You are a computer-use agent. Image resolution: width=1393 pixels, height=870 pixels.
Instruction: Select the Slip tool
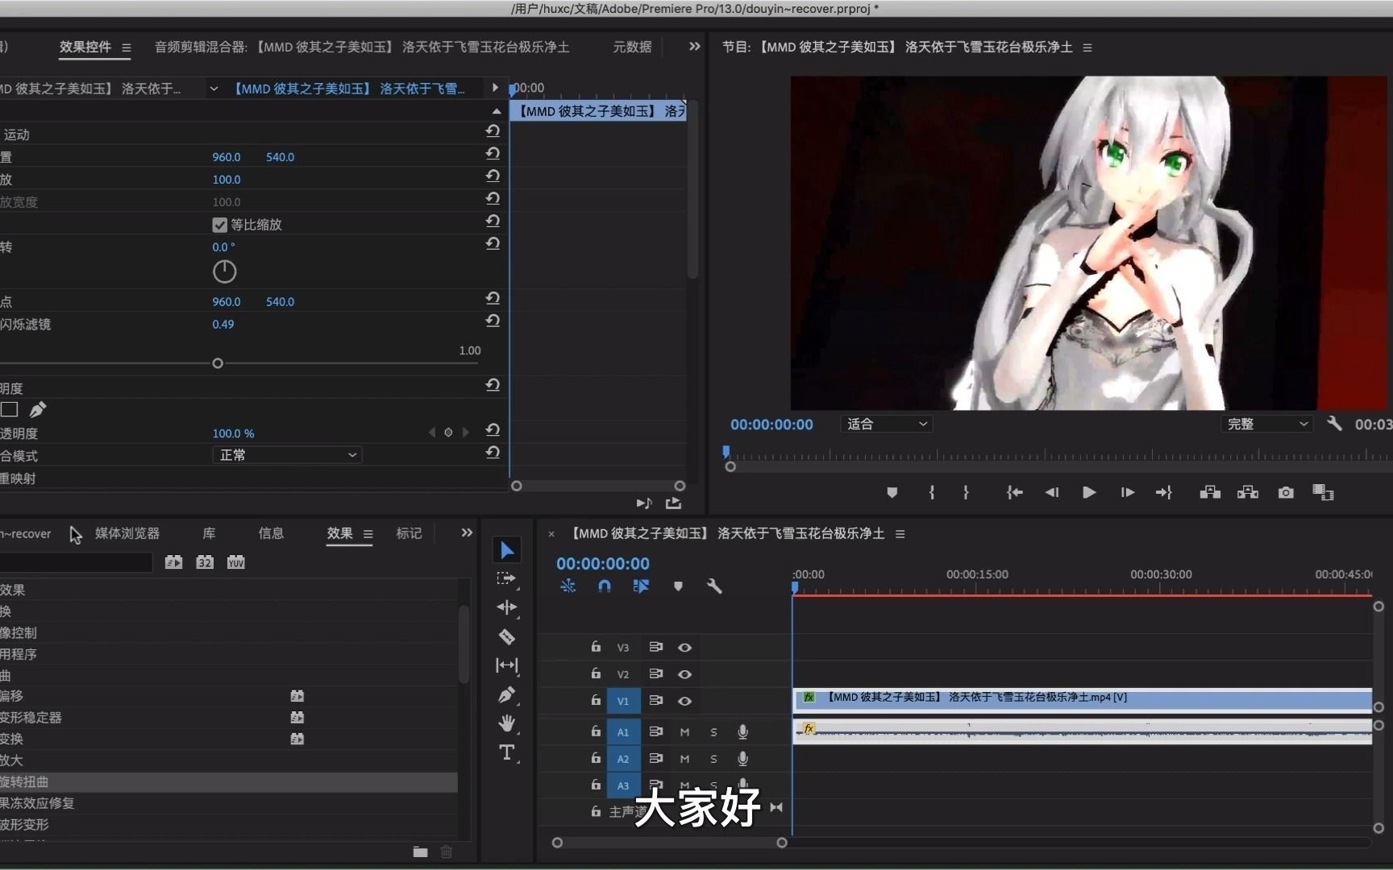pos(507,665)
